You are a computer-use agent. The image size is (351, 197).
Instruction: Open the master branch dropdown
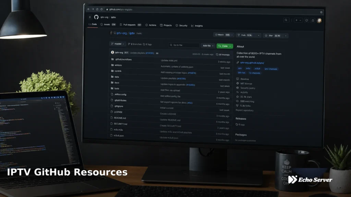coord(118,44)
